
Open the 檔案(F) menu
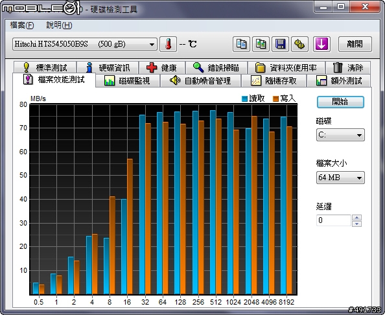pos(22,25)
